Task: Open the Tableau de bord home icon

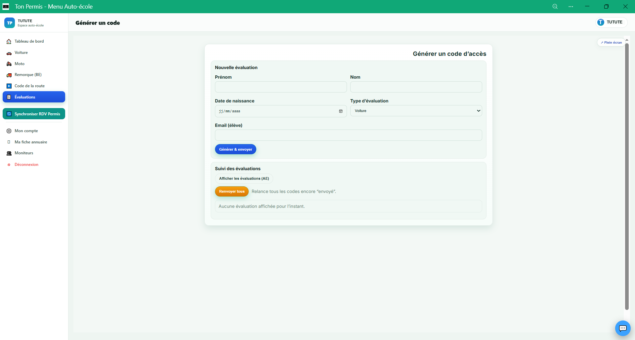Action: 9,41
